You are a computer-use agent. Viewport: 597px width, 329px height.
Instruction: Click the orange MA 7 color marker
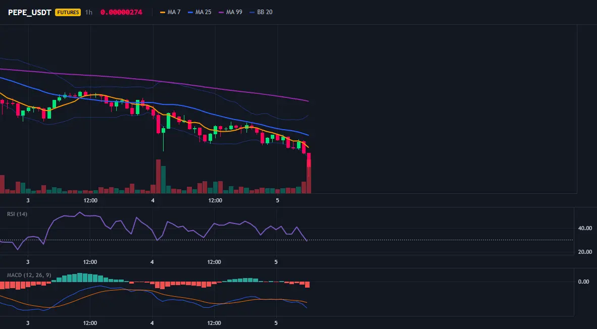coord(163,13)
